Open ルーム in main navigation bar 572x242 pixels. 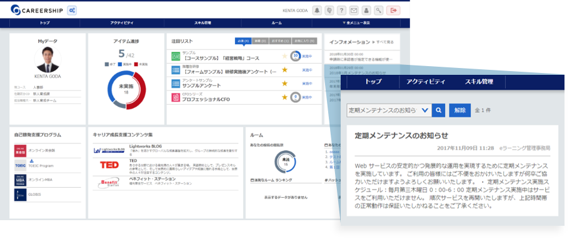(276, 23)
